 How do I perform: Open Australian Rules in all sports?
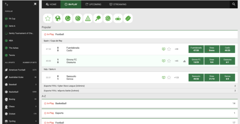[21, 77]
